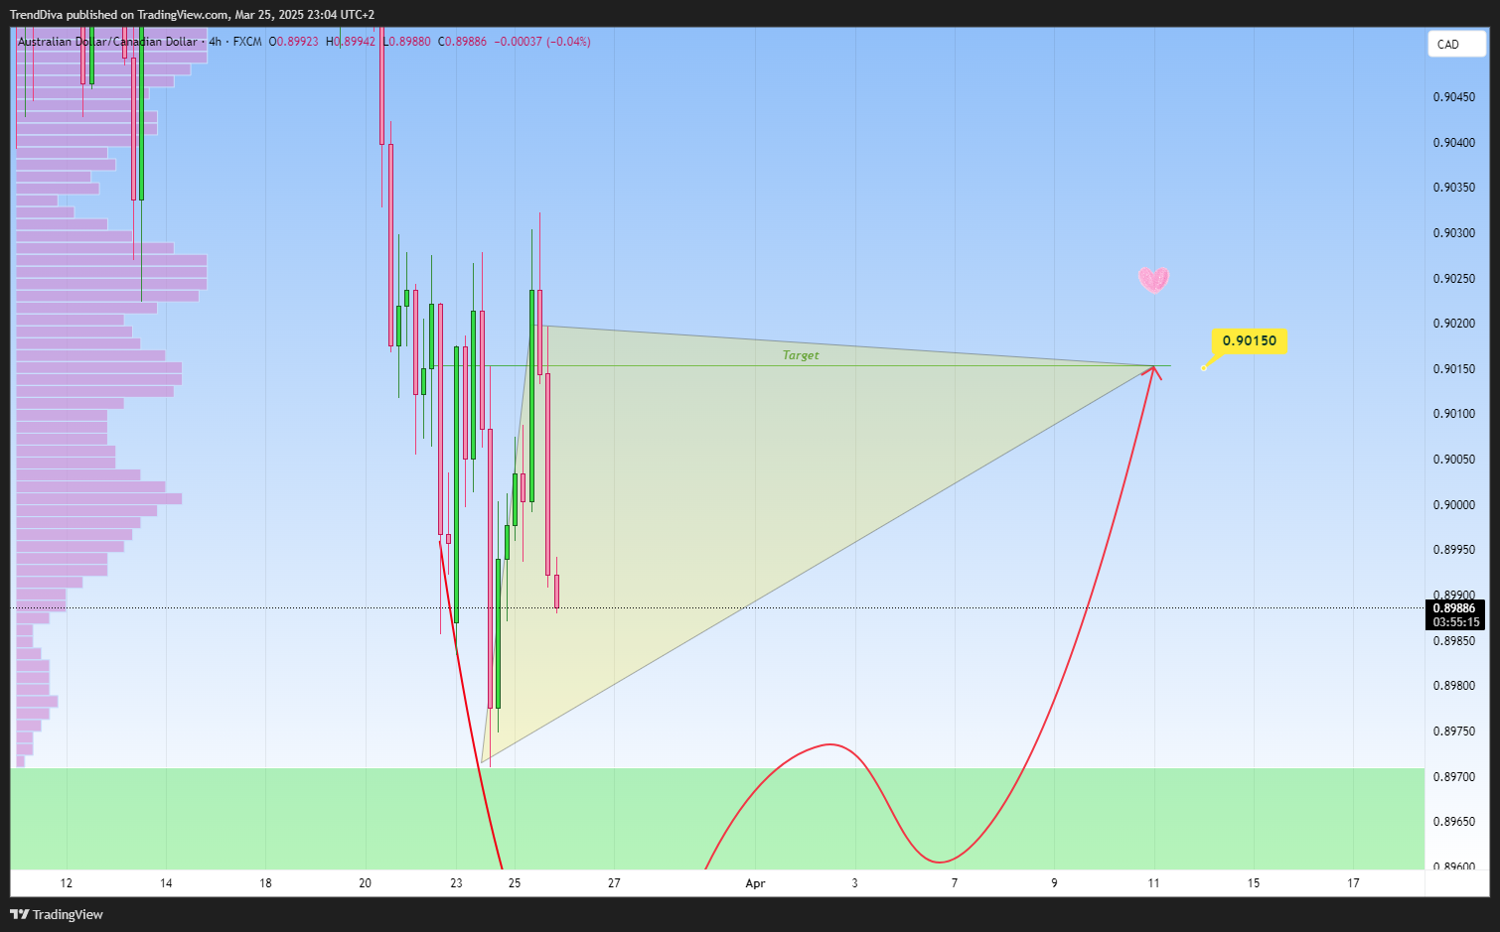Click the symbol title Australian Dollar/Canadian Dollar
1500x932 pixels.
point(107,42)
